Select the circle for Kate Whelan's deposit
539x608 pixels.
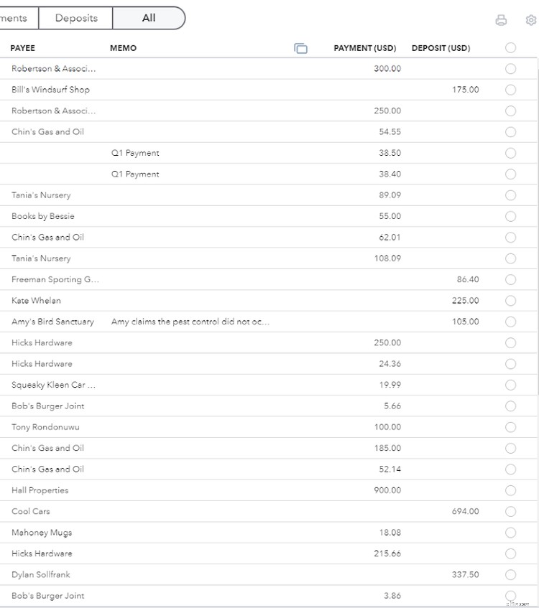pyautogui.click(x=510, y=300)
